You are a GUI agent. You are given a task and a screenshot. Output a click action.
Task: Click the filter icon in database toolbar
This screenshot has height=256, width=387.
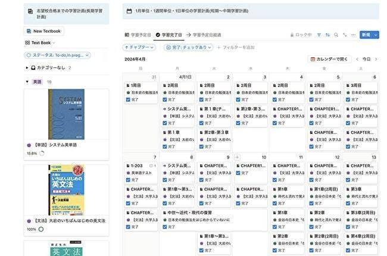click(319, 35)
